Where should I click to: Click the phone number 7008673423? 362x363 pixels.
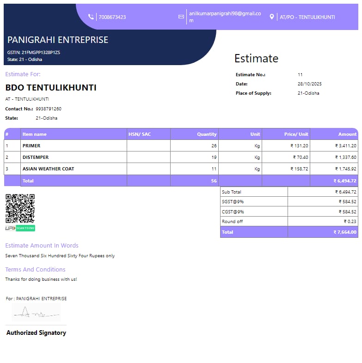point(112,17)
